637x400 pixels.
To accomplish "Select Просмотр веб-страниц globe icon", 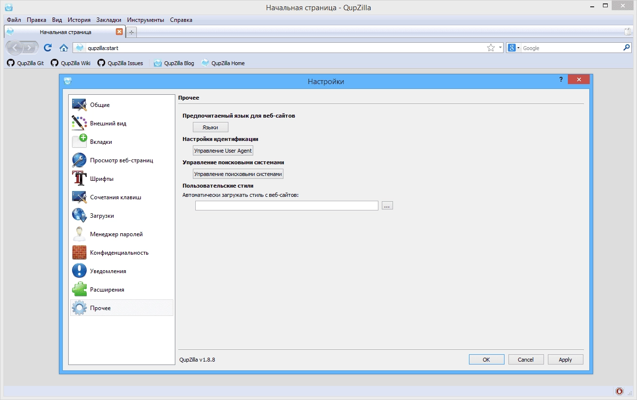I will coord(79,160).
